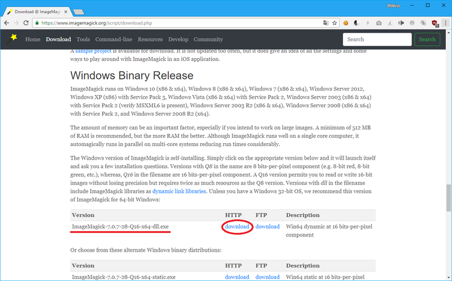Open the camera screenshot extension icon
Image resolution: width=452 pixels, height=281 pixels.
pyautogui.click(x=379, y=23)
